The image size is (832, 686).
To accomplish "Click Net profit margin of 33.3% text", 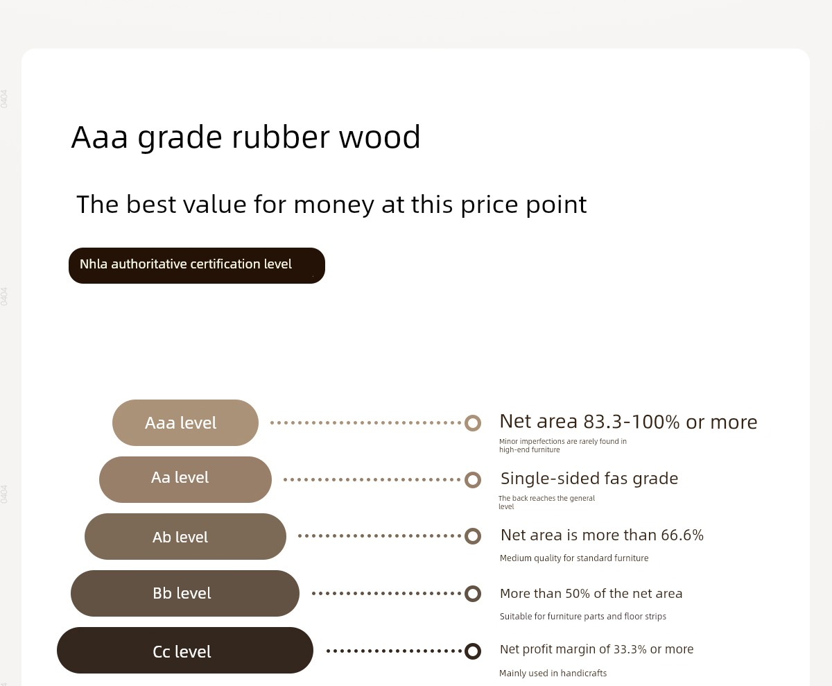I will [596, 649].
